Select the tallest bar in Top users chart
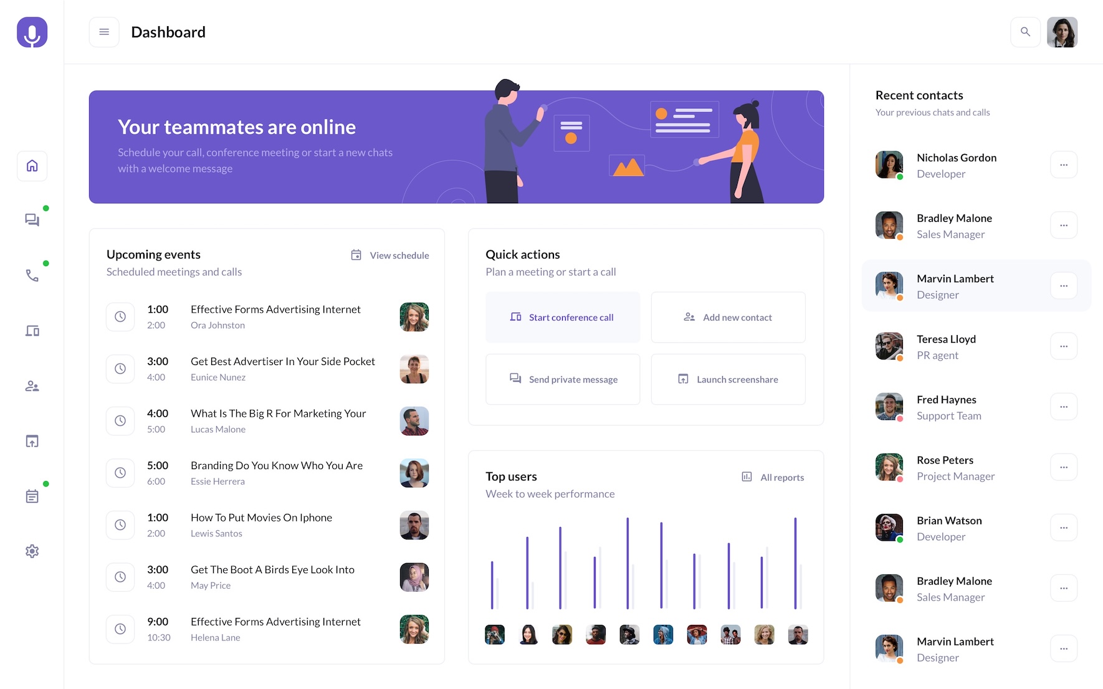This screenshot has width=1103, height=689. point(795,561)
